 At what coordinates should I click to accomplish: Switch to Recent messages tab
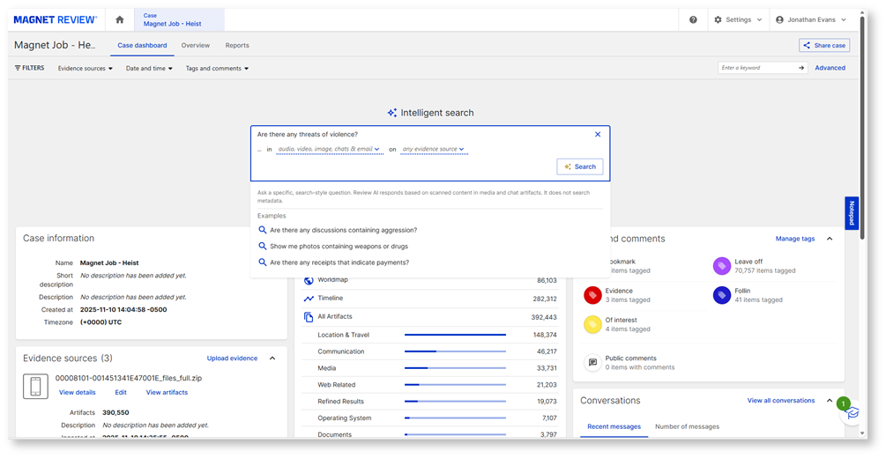[x=614, y=427]
